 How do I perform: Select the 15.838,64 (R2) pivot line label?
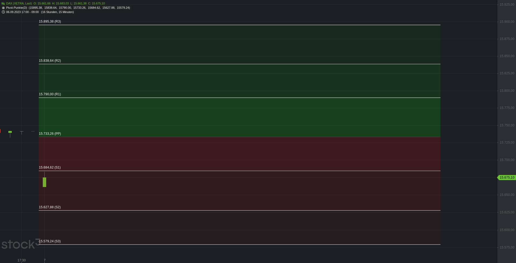click(x=50, y=61)
